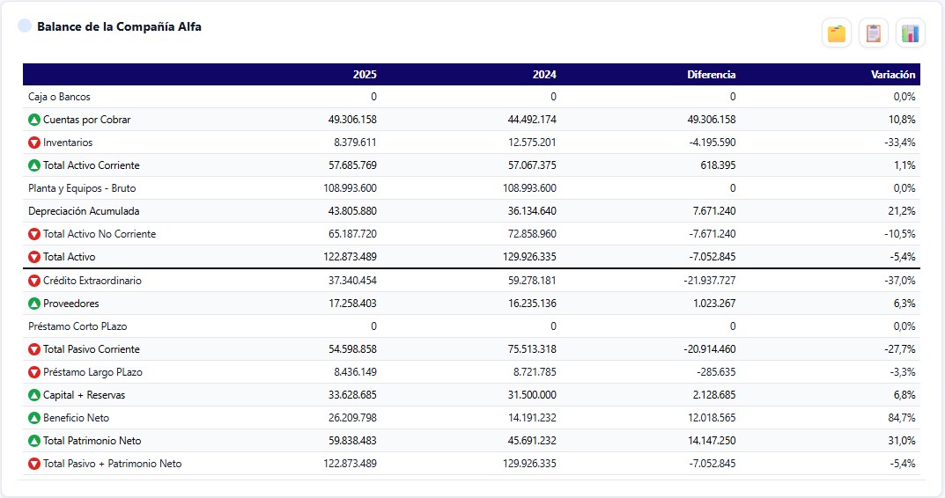Click the 618.395 difference value

point(718,165)
